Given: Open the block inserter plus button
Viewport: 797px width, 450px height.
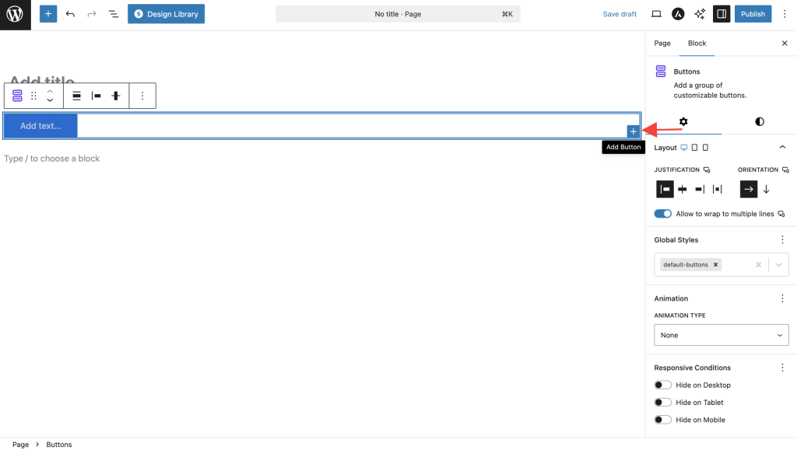Looking at the screenshot, I should 48,14.
